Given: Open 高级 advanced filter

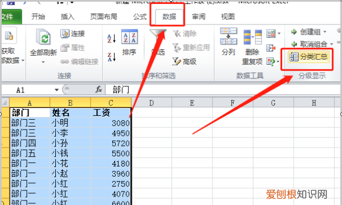Looking at the screenshot, I should point(185,62).
